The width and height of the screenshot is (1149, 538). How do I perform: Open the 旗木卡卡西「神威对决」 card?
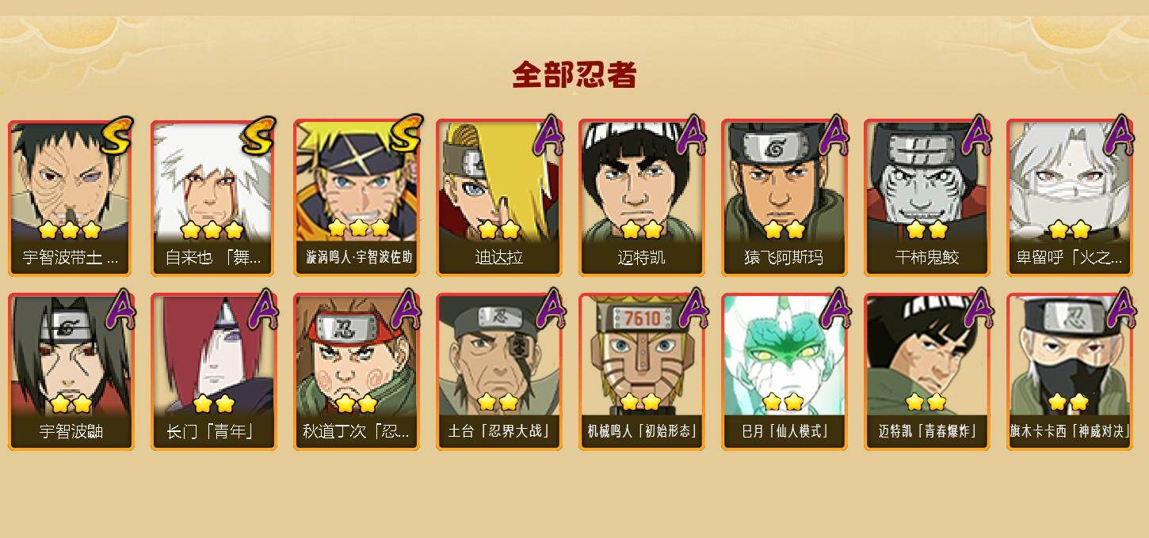1070,372
